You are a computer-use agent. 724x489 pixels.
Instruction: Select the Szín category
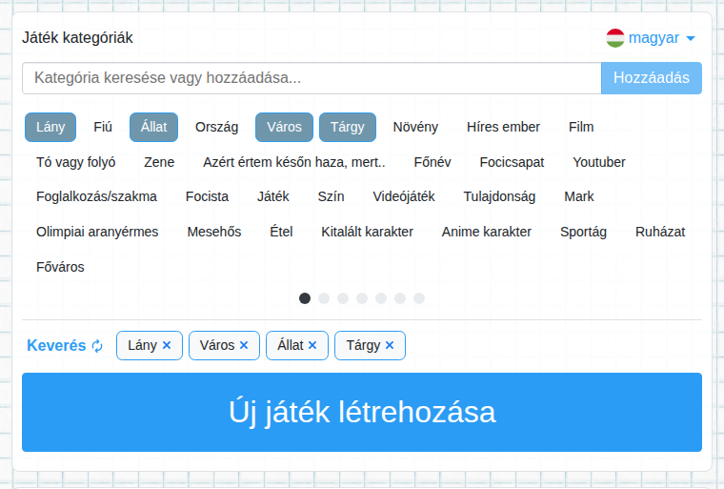[332, 197]
